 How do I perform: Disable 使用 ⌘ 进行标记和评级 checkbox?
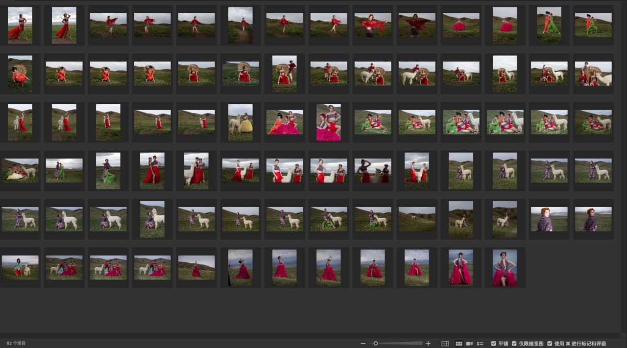point(550,344)
